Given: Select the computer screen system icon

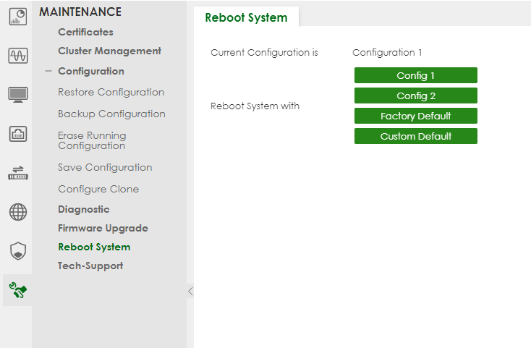Looking at the screenshot, I should tap(18, 95).
